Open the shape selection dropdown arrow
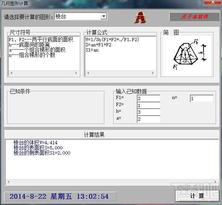Image resolution: width=222 pixels, height=205 pixels. coord(104,17)
